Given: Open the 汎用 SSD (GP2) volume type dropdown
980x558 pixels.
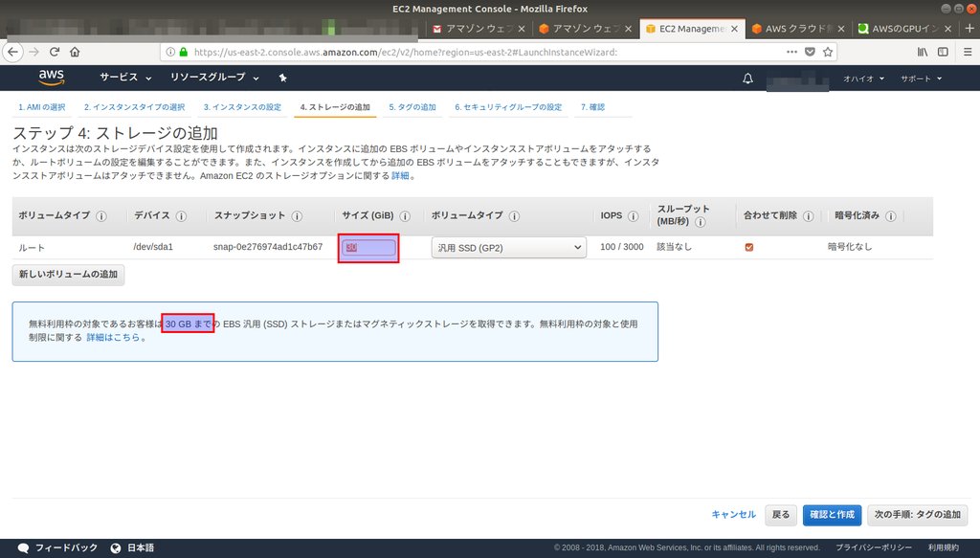Looking at the screenshot, I should coord(509,248).
